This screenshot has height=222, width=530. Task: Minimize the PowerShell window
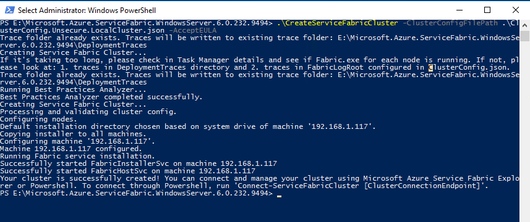(458, 10)
